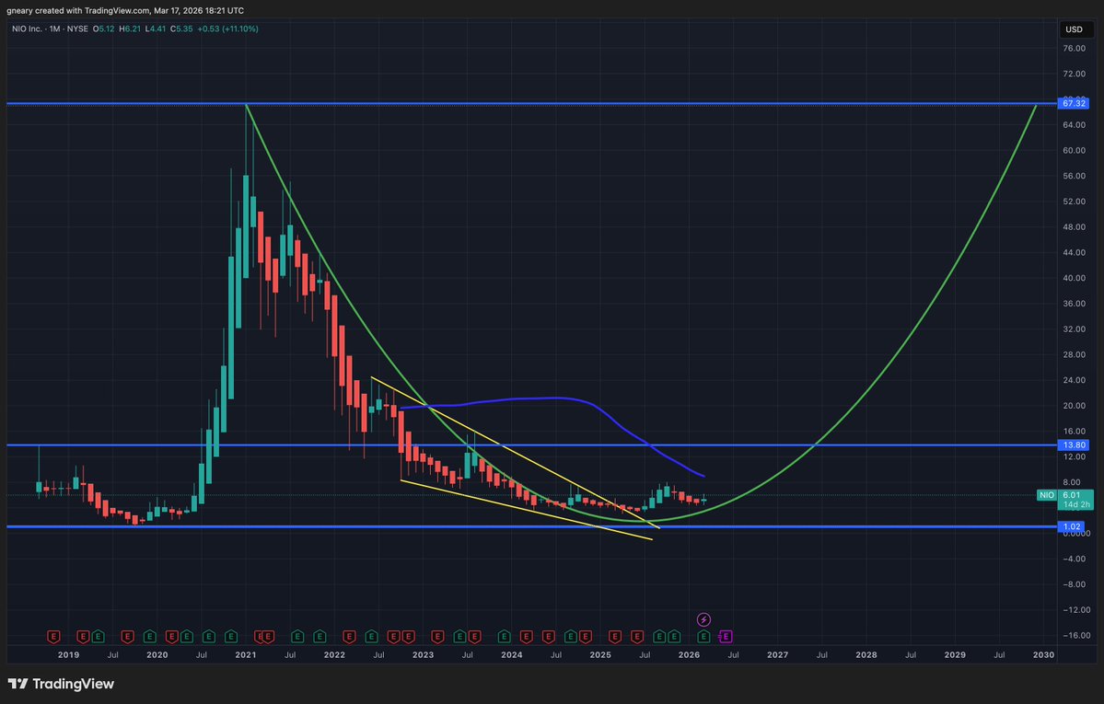Click the change value +0.53 (+11.10%)
Viewport: 1104px width, 704px height.
[x=227, y=29]
